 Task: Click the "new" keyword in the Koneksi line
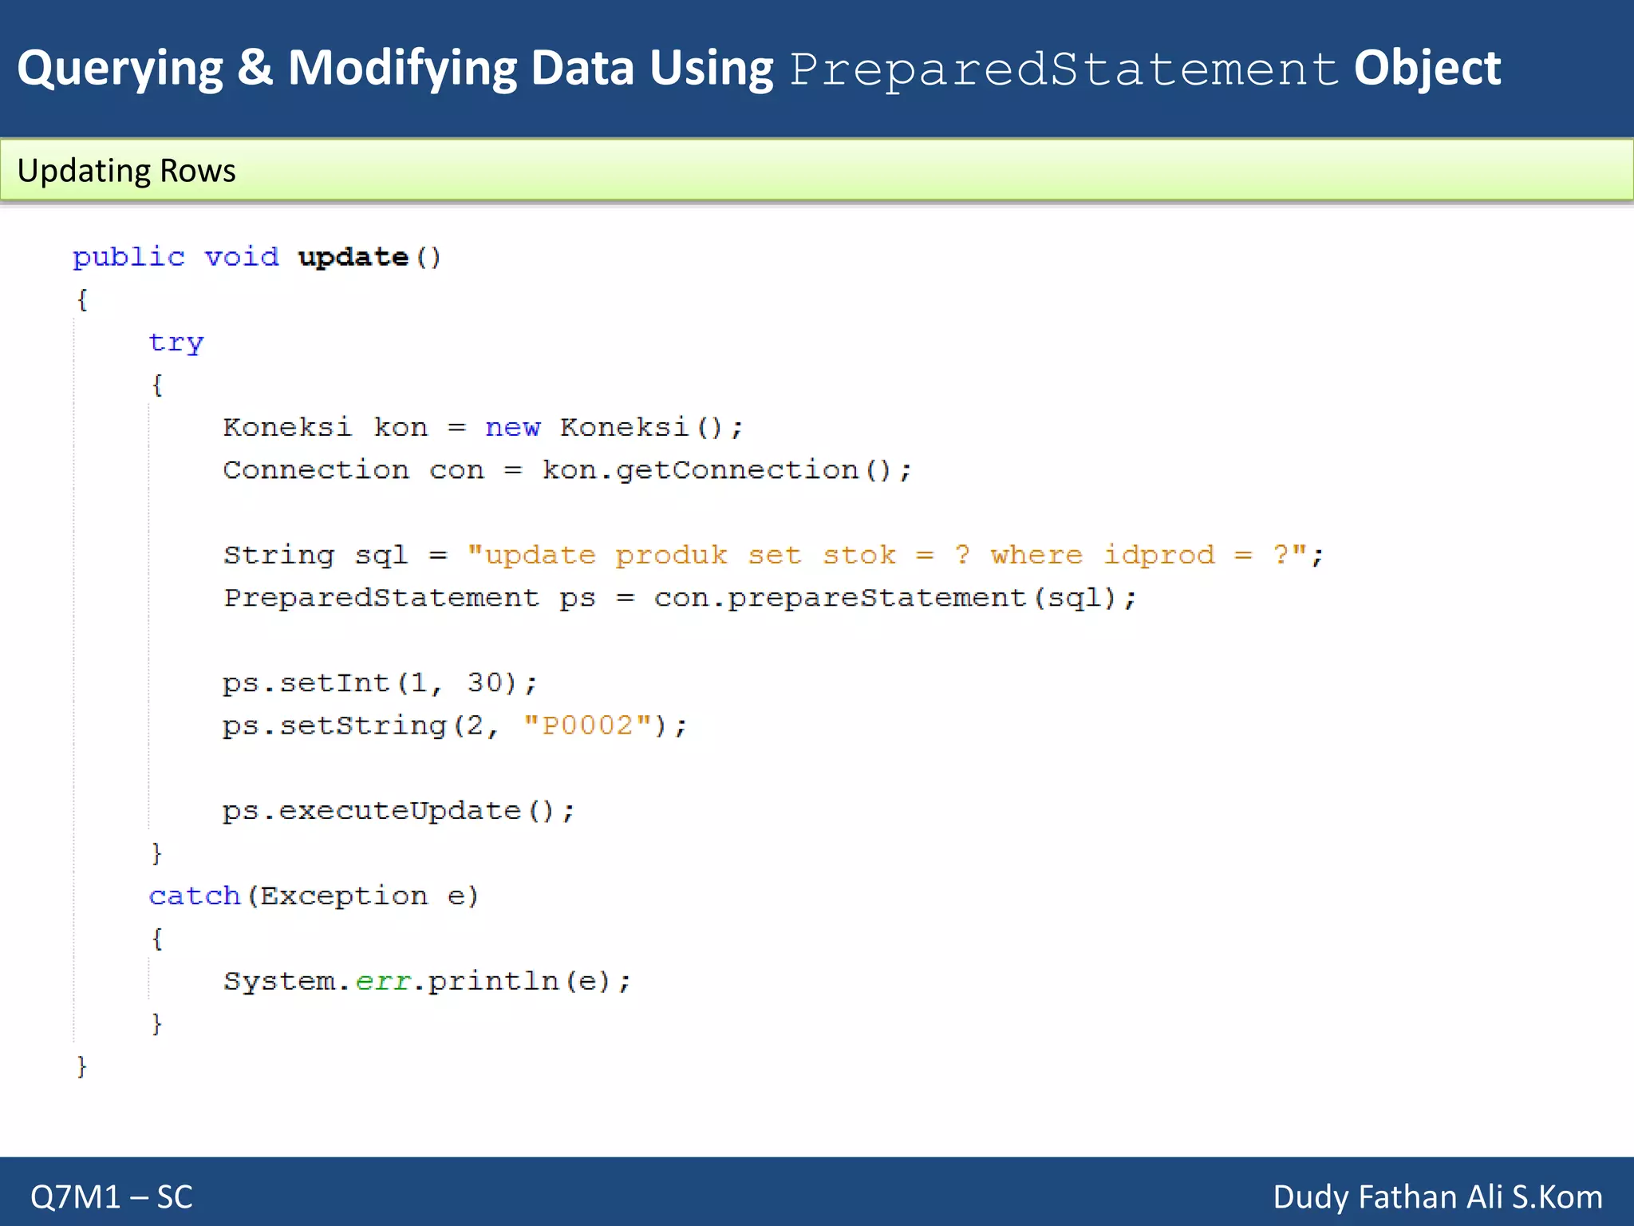[x=512, y=428]
